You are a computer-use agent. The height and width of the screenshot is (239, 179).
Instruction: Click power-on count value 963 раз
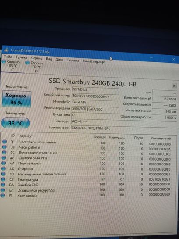[x=165, y=111]
